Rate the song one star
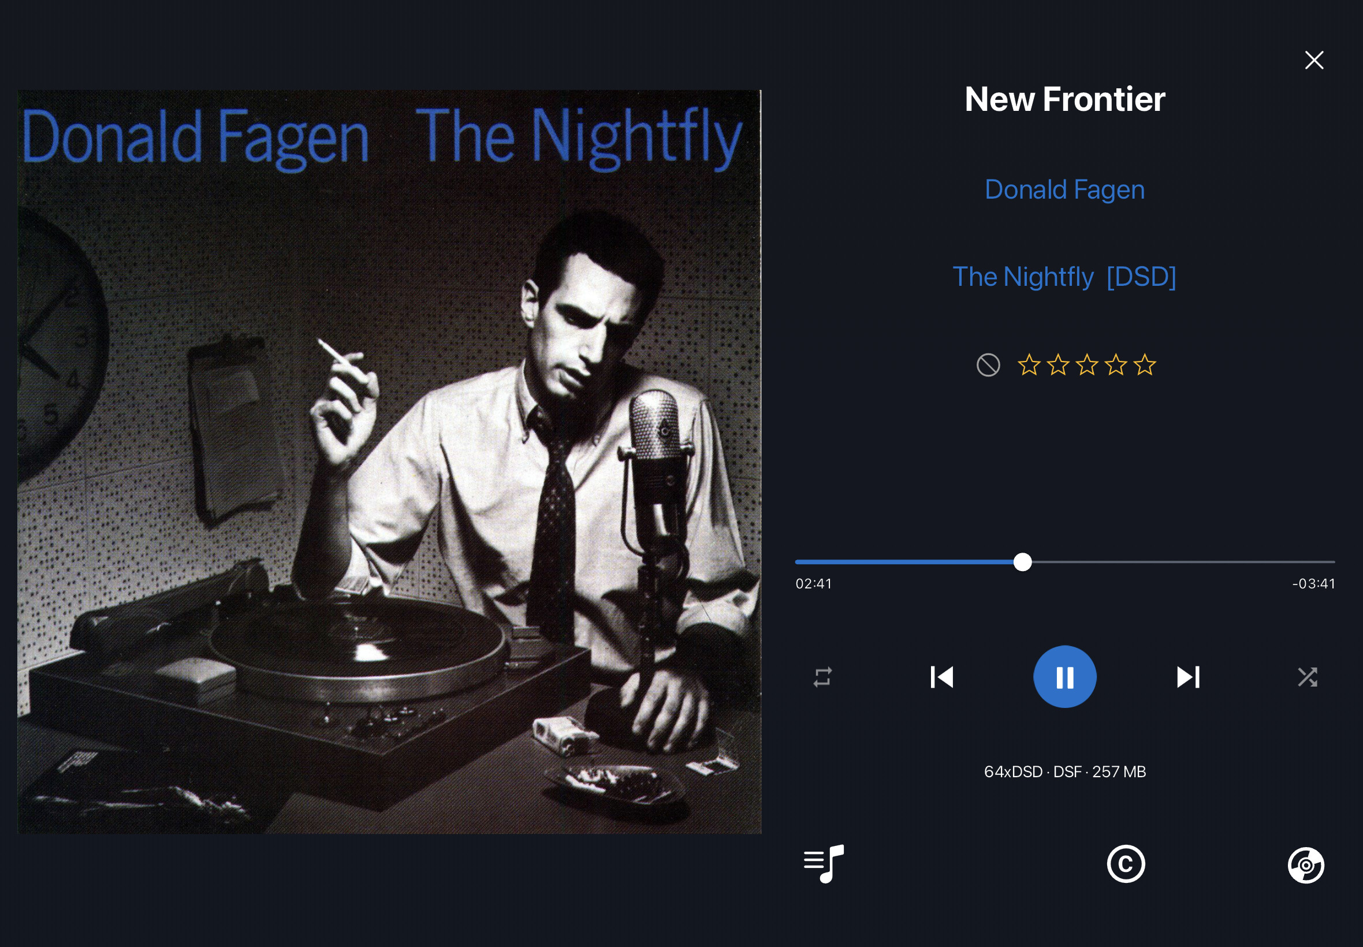This screenshot has height=947, width=1363. tap(1029, 364)
